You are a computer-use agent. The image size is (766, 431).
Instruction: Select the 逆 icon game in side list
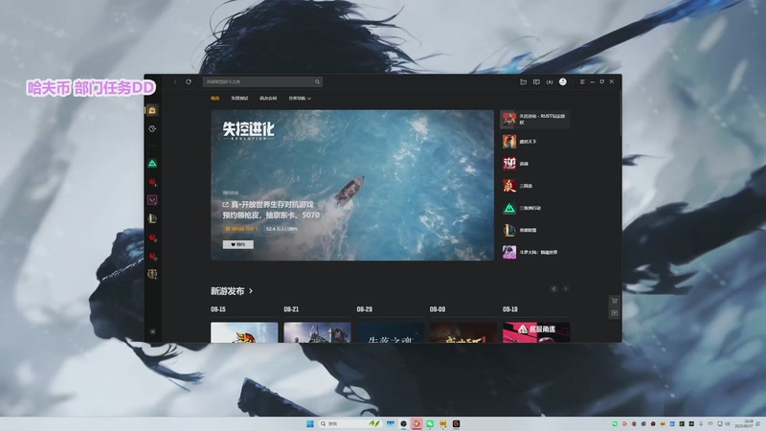click(x=534, y=164)
